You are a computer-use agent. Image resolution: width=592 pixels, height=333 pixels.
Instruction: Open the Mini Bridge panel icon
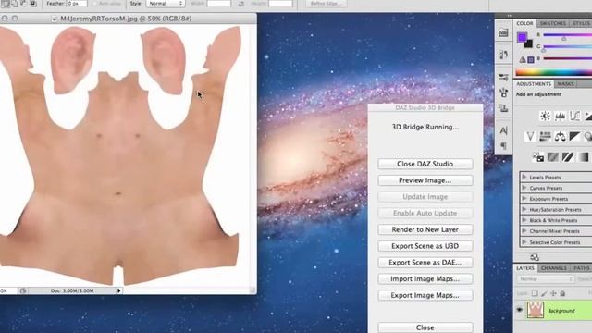click(x=503, y=32)
